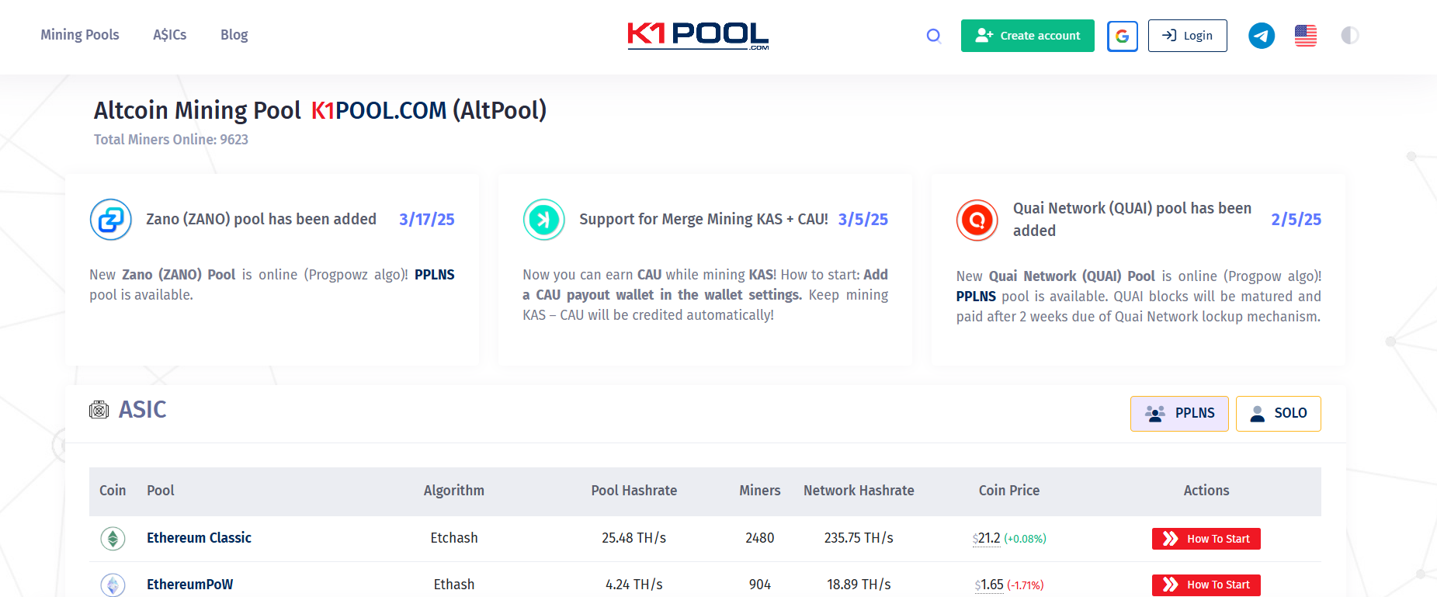Click 235.75 TH/s network hashrate value
1437x597 pixels.
click(859, 538)
